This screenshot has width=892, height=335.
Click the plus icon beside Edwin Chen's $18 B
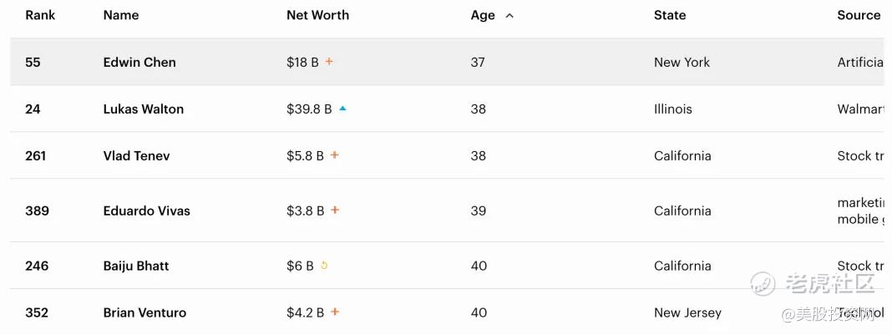click(329, 62)
